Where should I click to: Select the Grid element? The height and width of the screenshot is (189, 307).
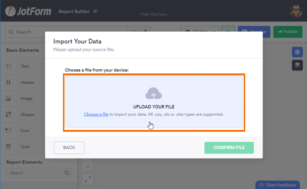tap(26, 147)
